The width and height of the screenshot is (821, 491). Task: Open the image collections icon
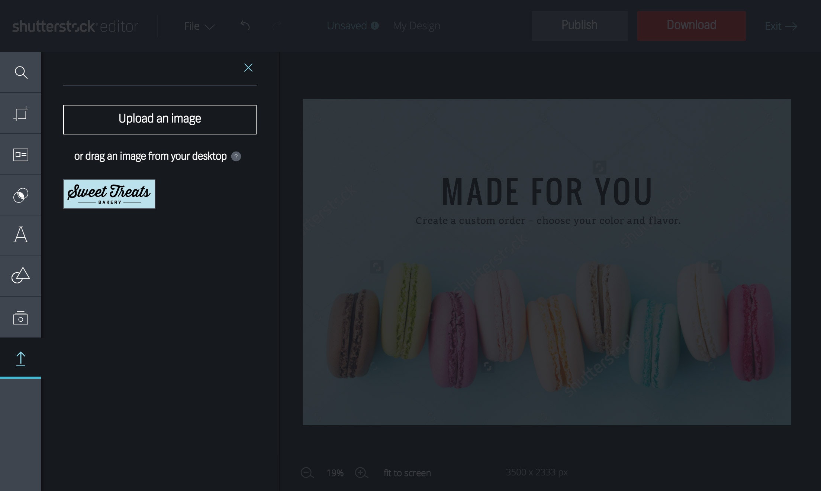21,318
